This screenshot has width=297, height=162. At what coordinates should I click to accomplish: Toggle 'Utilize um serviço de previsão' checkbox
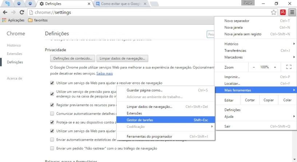pyautogui.click(x=52, y=94)
